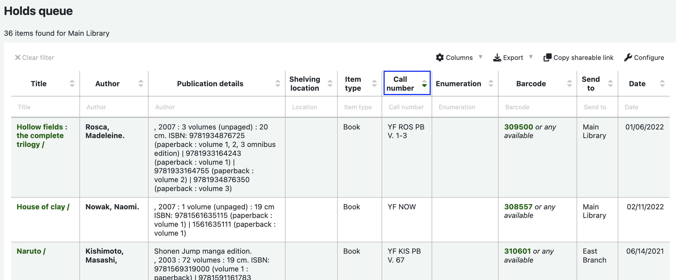Toggle sort on Item type column

click(374, 83)
